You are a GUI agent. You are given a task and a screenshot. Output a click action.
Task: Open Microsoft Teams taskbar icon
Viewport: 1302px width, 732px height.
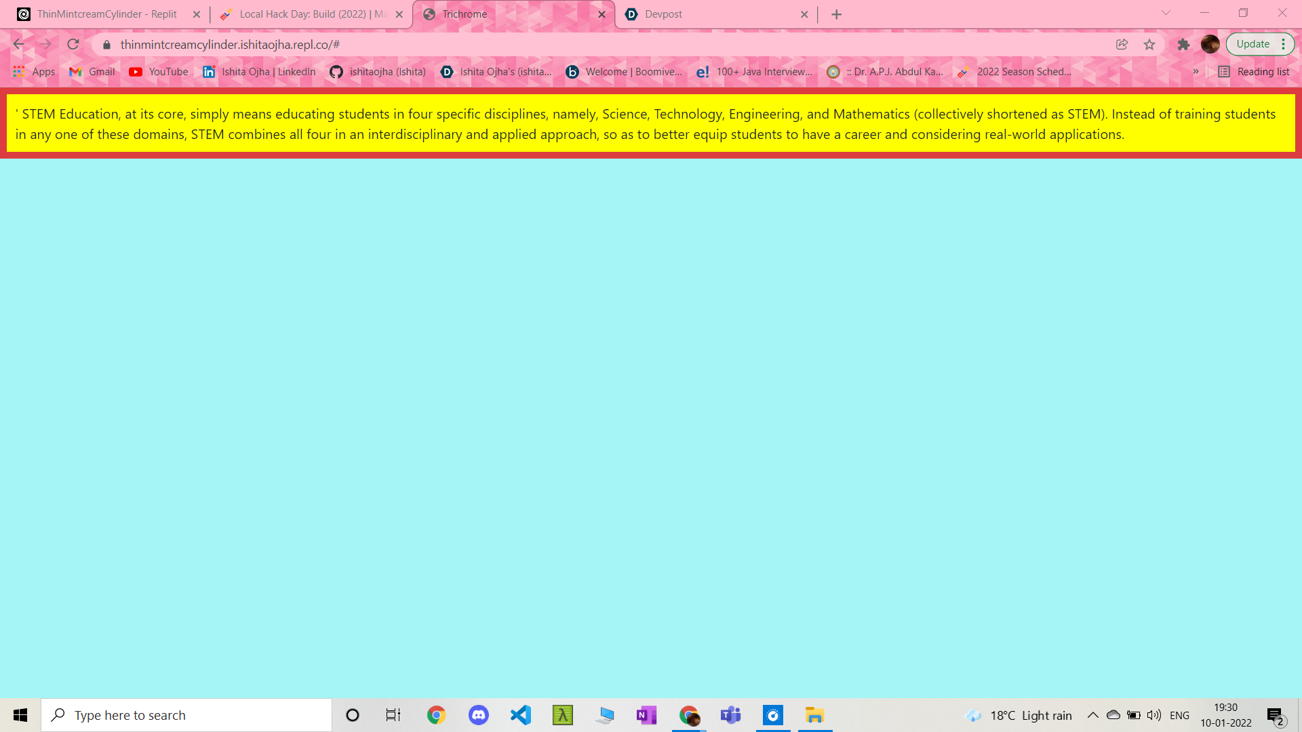(x=730, y=715)
